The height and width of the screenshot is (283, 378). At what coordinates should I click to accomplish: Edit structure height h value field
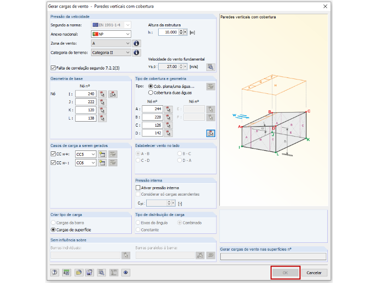click(x=169, y=32)
